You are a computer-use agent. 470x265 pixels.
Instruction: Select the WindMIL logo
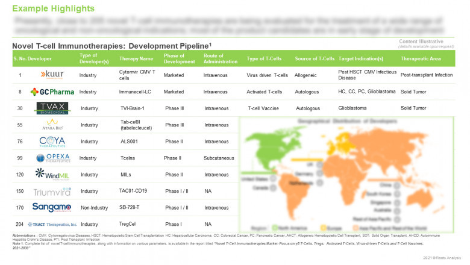[48, 174]
